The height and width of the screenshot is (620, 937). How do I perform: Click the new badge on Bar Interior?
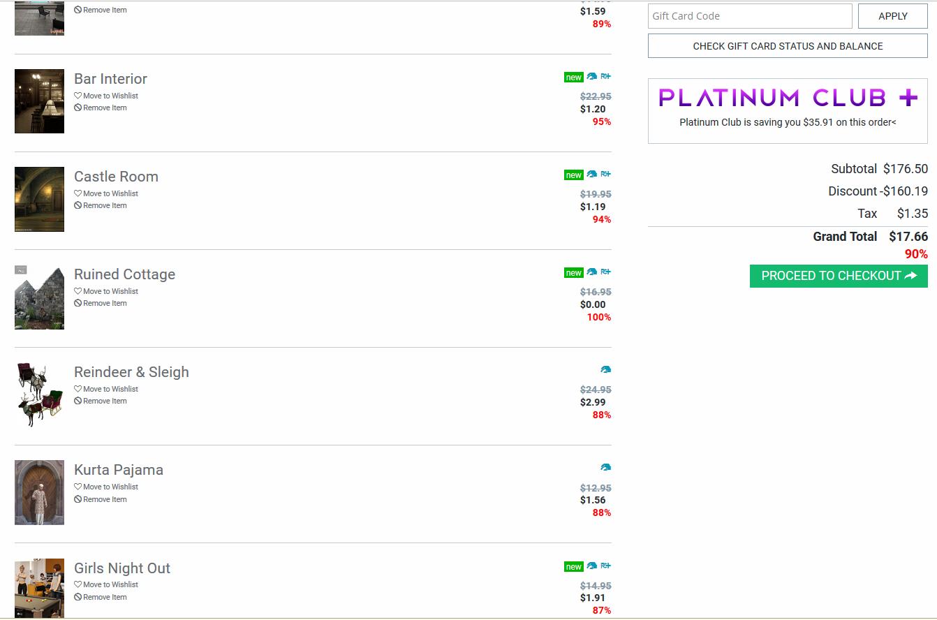(x=573, y=77)
